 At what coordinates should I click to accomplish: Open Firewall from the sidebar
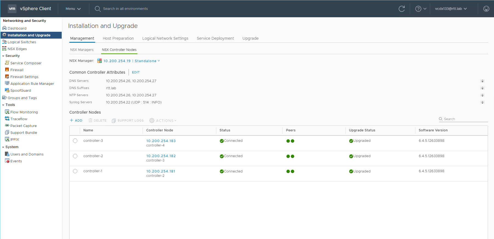click(17, 70)
